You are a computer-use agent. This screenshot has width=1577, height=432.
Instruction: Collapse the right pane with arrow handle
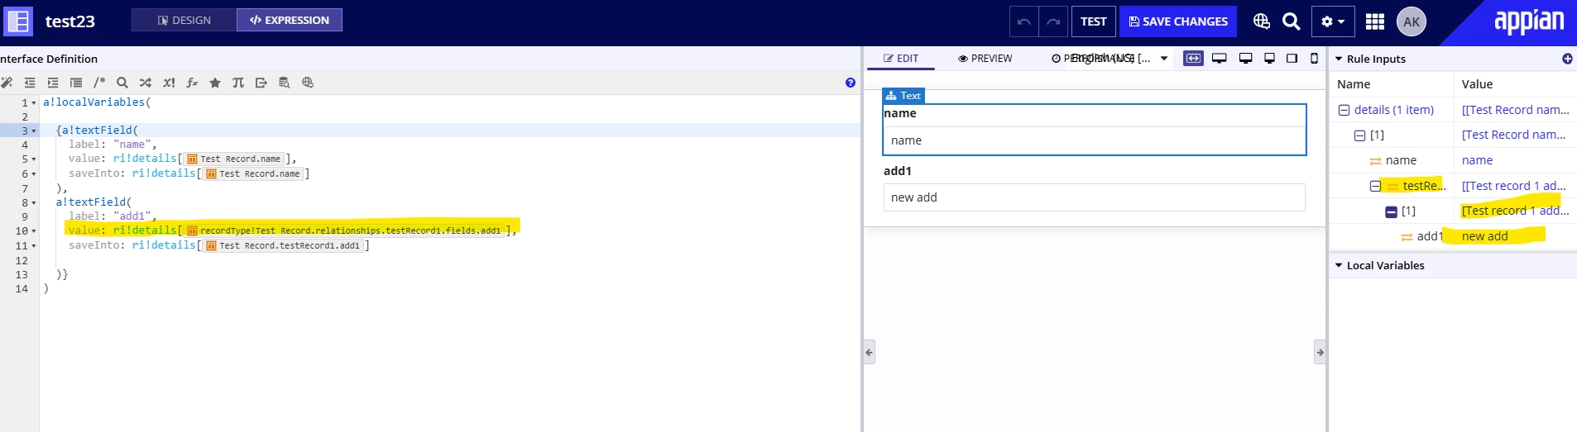coord(1320,352)
